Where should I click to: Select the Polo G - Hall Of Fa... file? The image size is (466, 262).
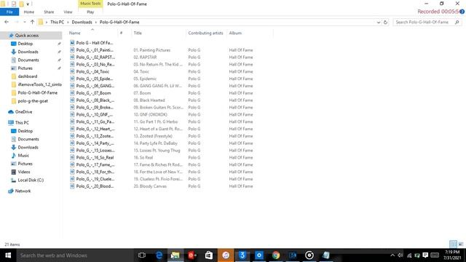click(x=95, y=43)
